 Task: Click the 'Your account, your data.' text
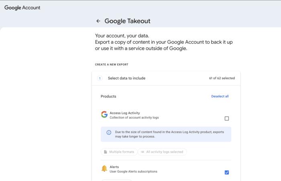click(x=122, y=36)
